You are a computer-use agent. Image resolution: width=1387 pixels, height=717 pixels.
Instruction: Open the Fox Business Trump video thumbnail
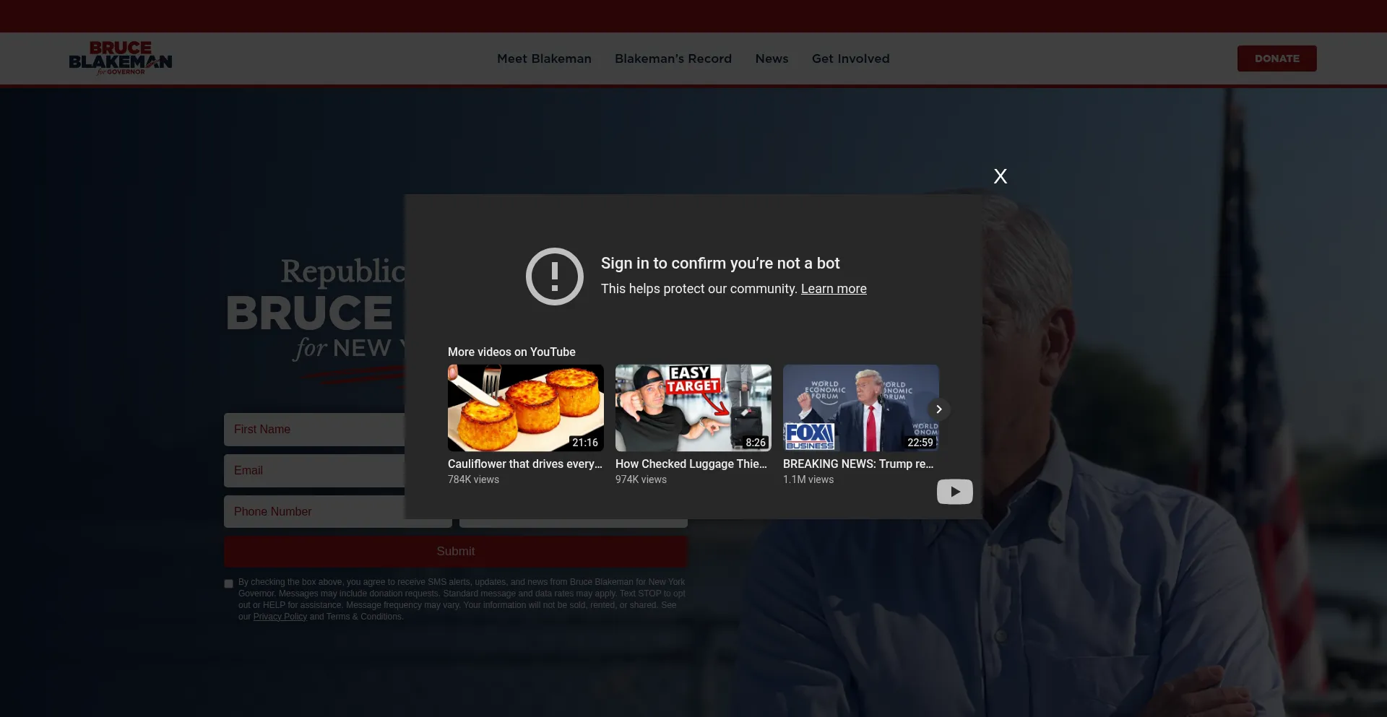click(x=861, y=408)
